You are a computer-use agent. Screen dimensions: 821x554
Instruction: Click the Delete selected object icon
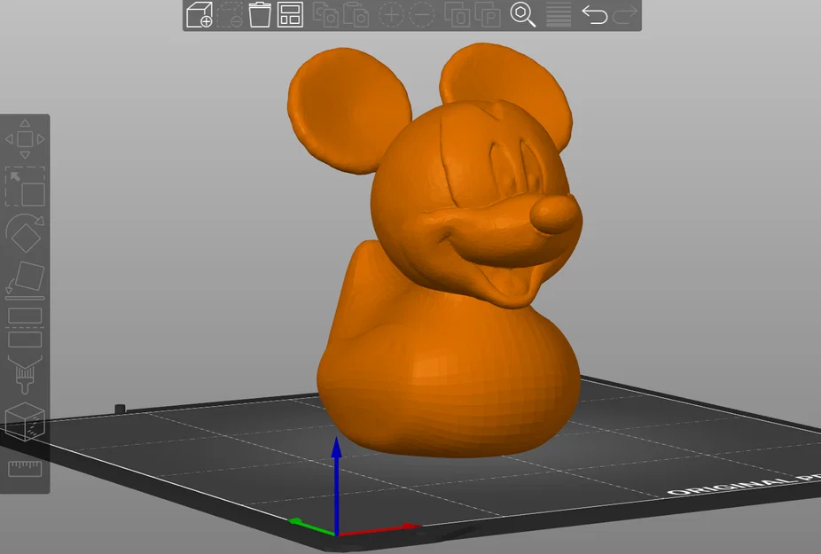pos(230,15)
